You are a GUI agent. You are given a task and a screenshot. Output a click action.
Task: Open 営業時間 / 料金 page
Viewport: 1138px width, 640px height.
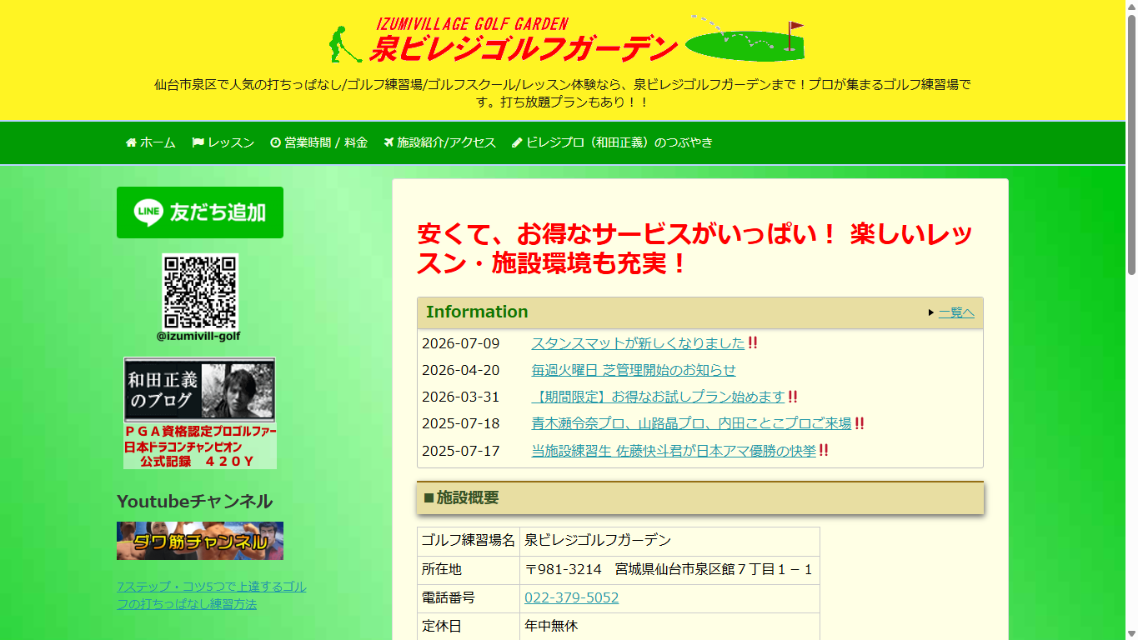tap(319, 142)
